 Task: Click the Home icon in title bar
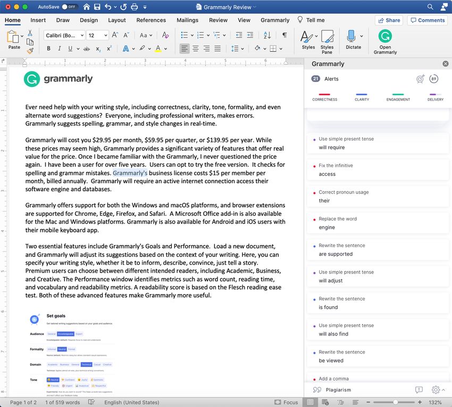[86, 6]
